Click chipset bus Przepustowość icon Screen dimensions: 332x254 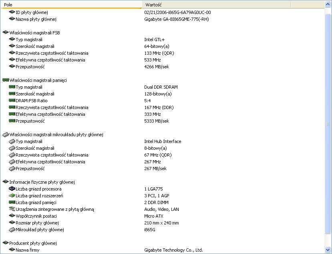coord(12,169)
